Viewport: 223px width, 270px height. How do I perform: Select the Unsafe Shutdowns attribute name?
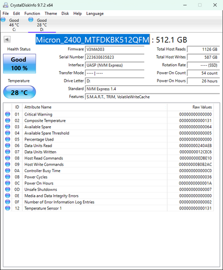point(41,189)
